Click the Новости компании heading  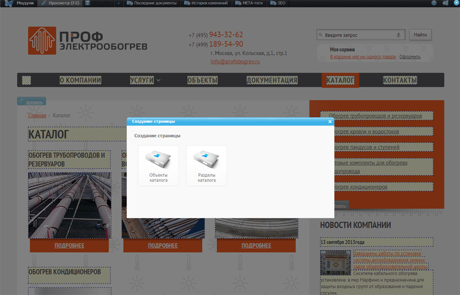pyautogui.click(x=355, y=225)
